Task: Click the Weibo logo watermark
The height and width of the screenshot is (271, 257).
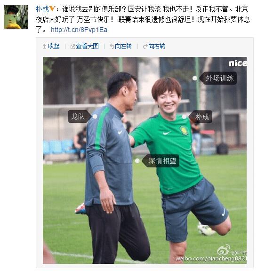Action: [224, 250]
